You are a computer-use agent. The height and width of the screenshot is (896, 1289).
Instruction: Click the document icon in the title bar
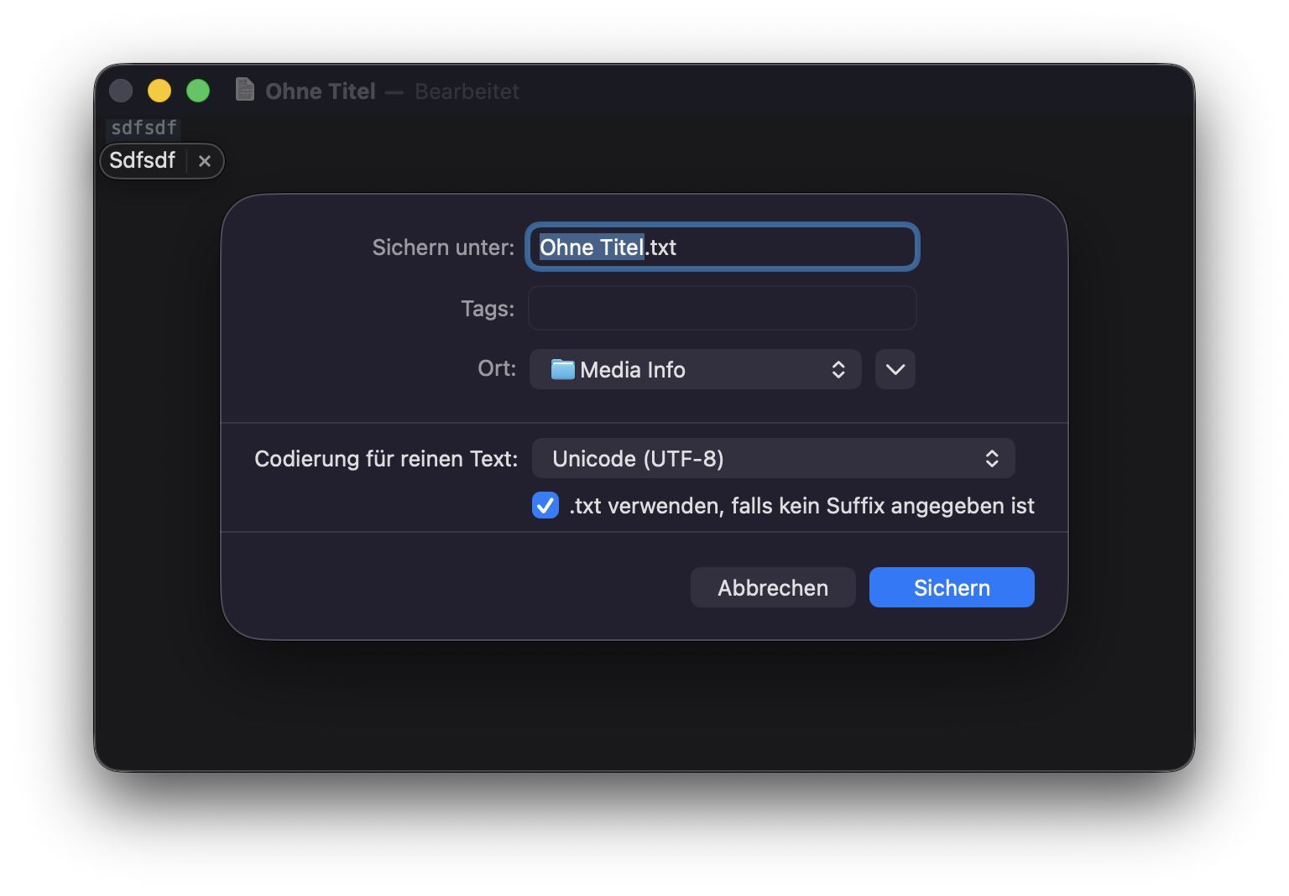pyautogui.click(x=245, y=90)
